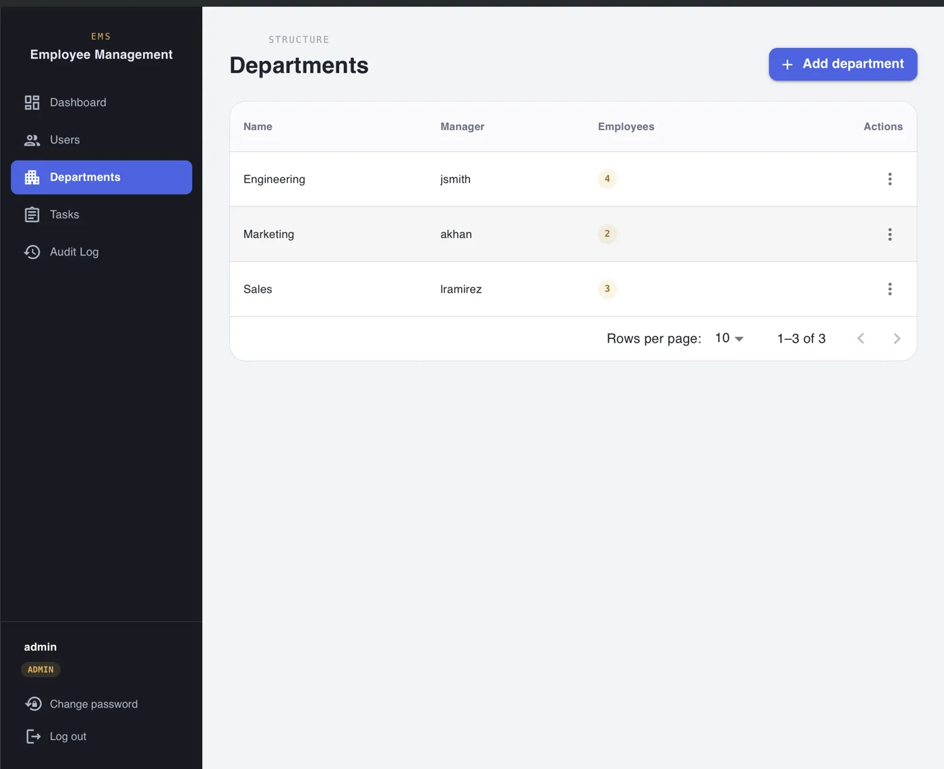Image resolution: width=944 pixels, height=769 pixels.
Task: Click the 1–3 of 3 pagination text
Action: 802,339
